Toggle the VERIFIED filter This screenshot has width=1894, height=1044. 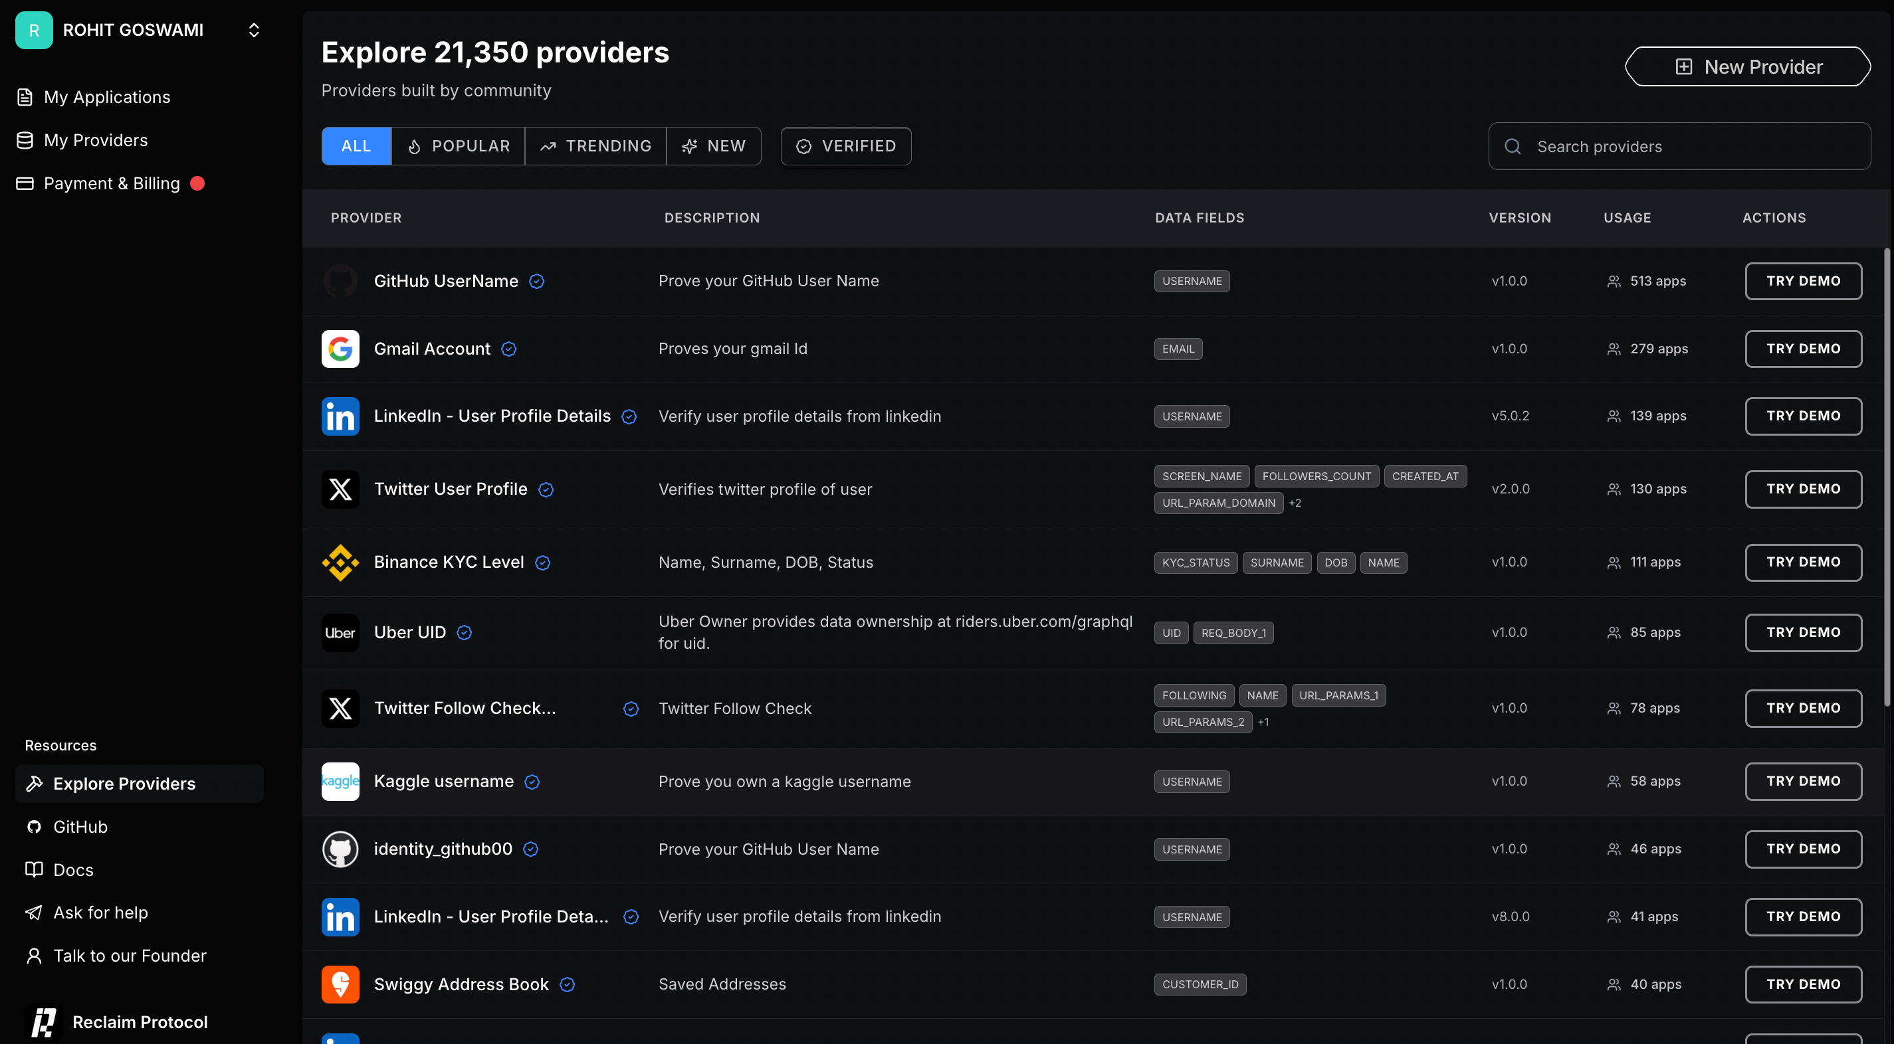pos(845,146)
